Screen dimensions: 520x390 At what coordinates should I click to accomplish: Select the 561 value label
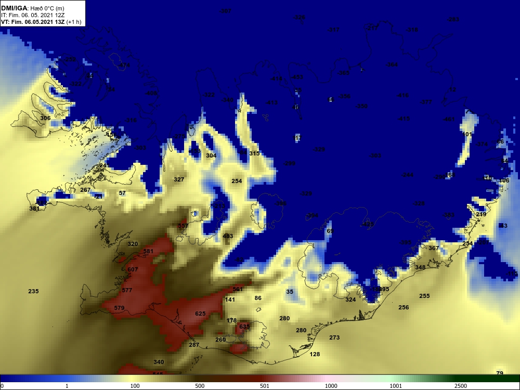tap(238, 289)
